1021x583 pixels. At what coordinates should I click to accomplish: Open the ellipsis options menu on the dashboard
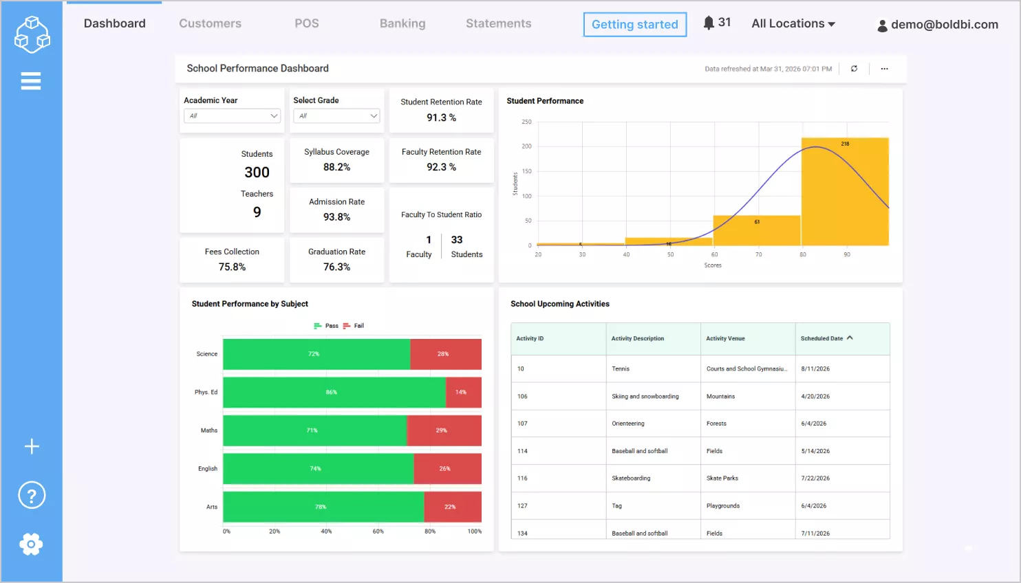(x=884, y=68)
